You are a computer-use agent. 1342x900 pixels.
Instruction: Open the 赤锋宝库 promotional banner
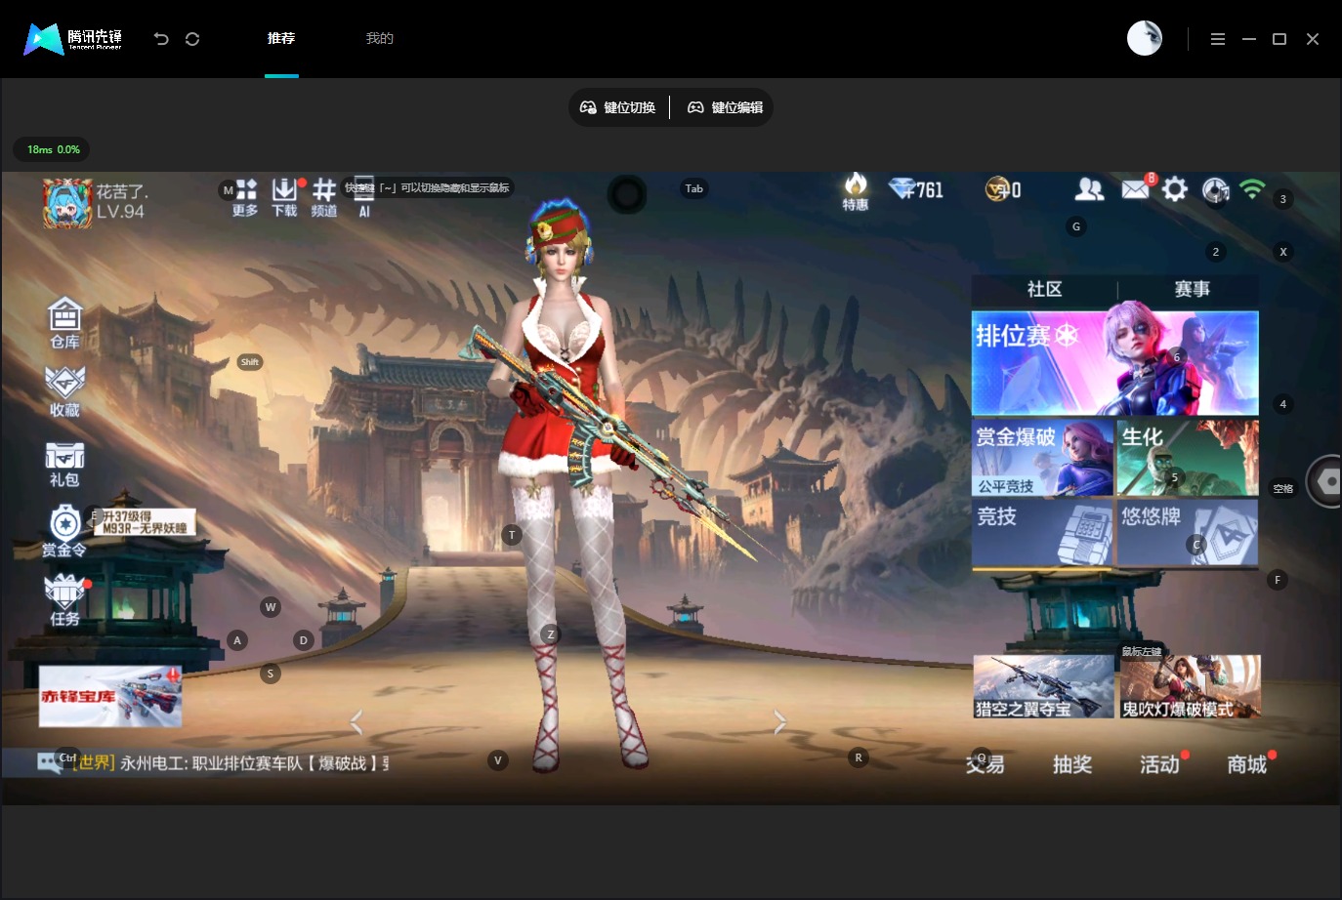(x=110, y=696)
